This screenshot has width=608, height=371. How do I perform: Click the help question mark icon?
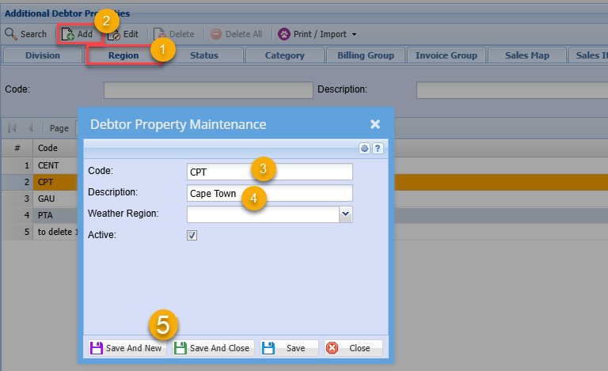378,148
